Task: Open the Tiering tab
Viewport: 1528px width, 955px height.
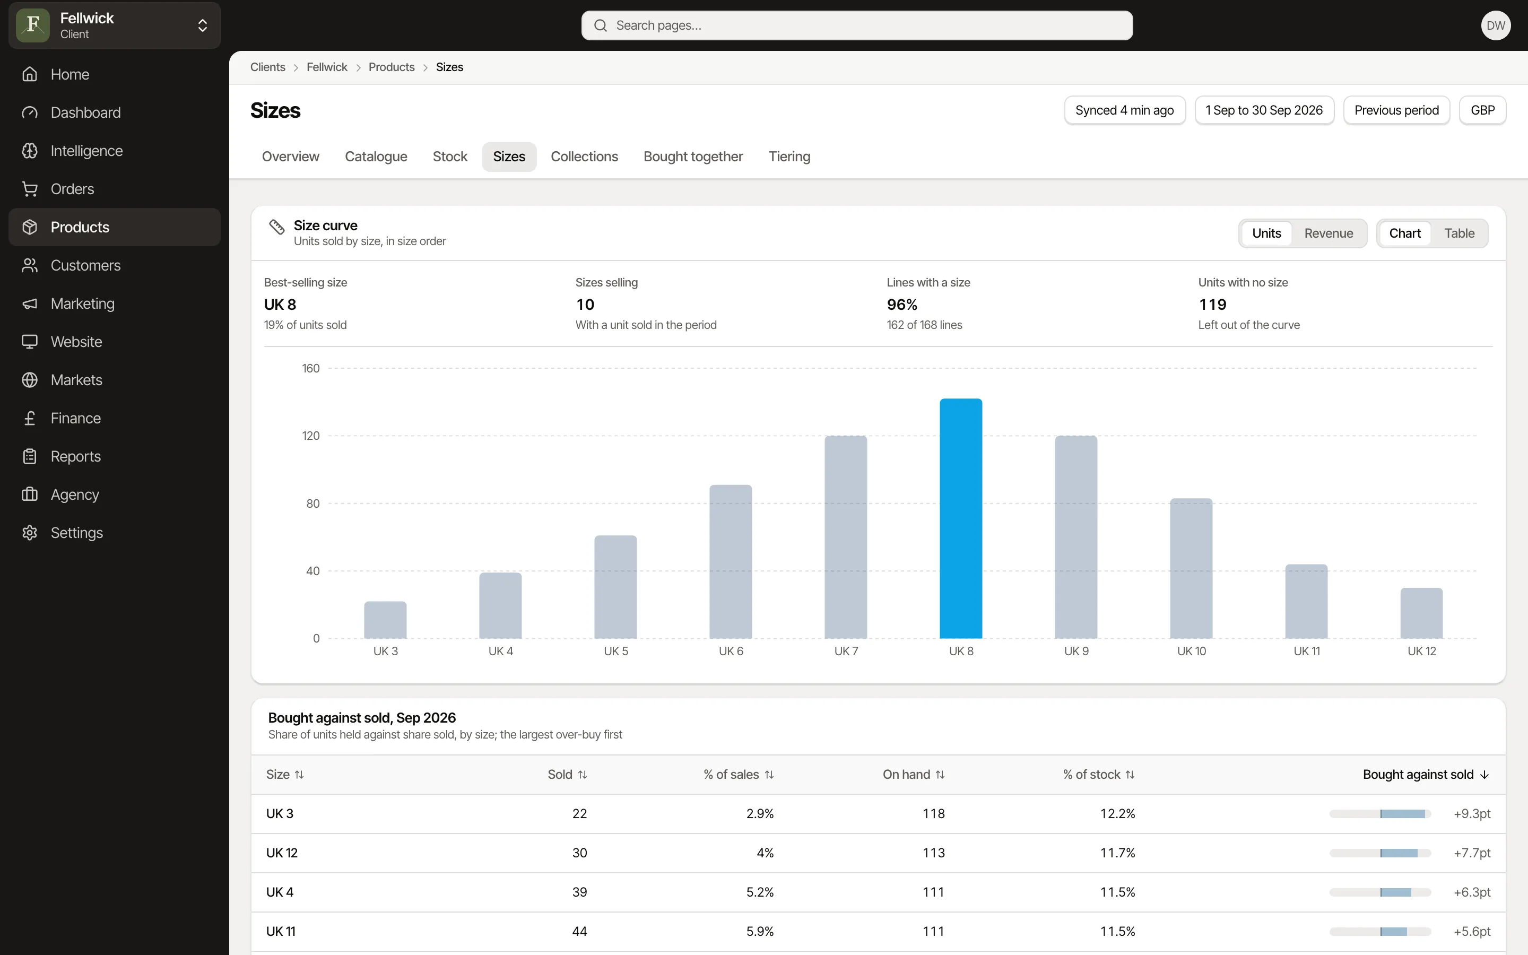Action: click(x=788, y=157)
